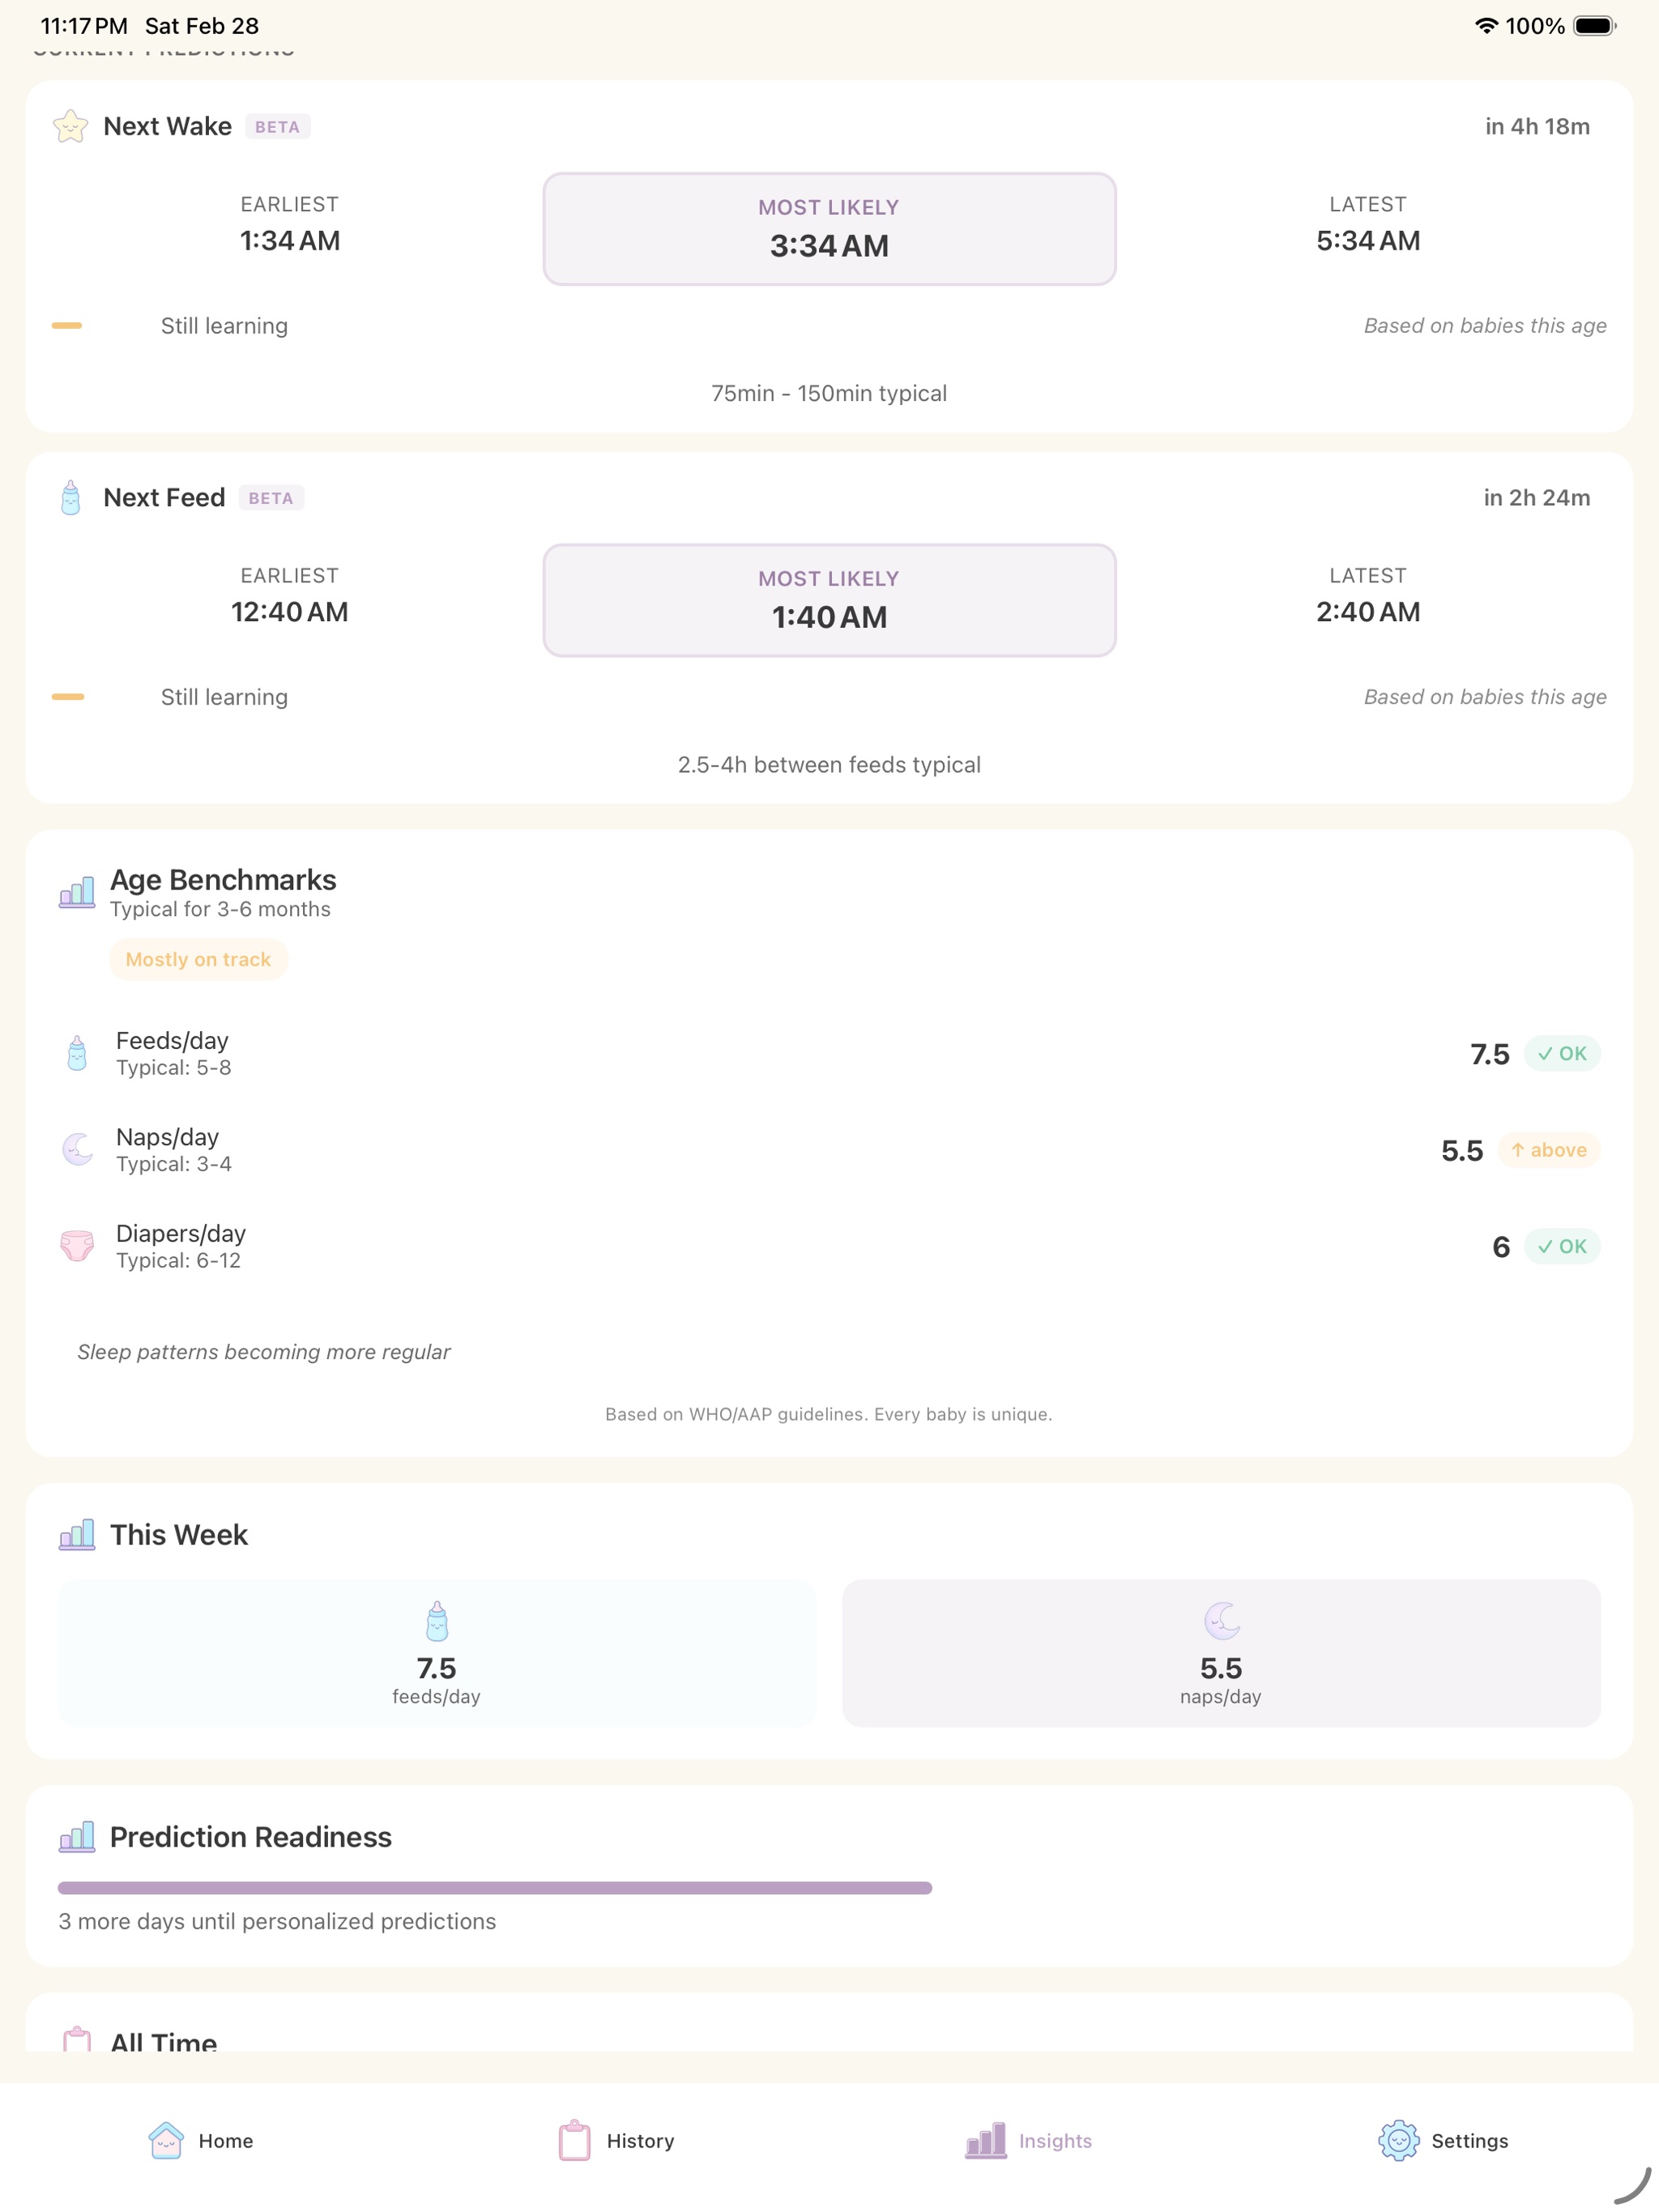Tap 'Typical for 3-6 months' subtitle
The height and width of the screenshot is (2212, 1659).
(220, 909)
